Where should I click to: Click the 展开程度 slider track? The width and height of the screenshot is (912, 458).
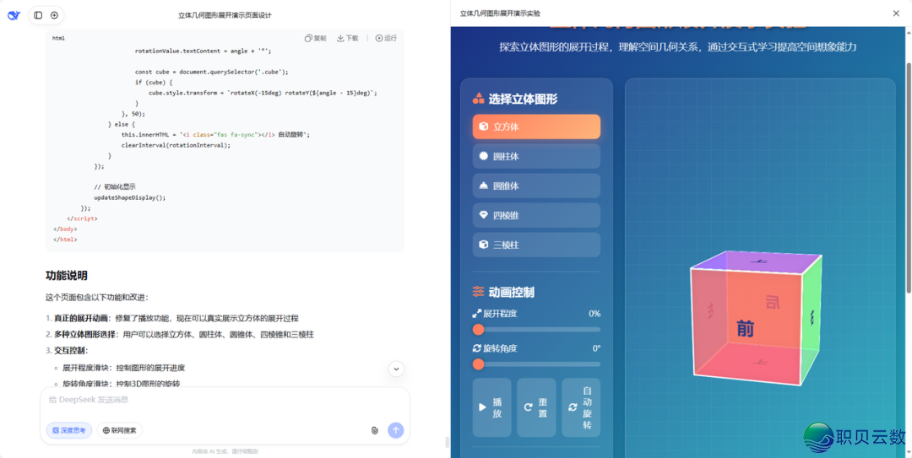[x=536, y=330]
